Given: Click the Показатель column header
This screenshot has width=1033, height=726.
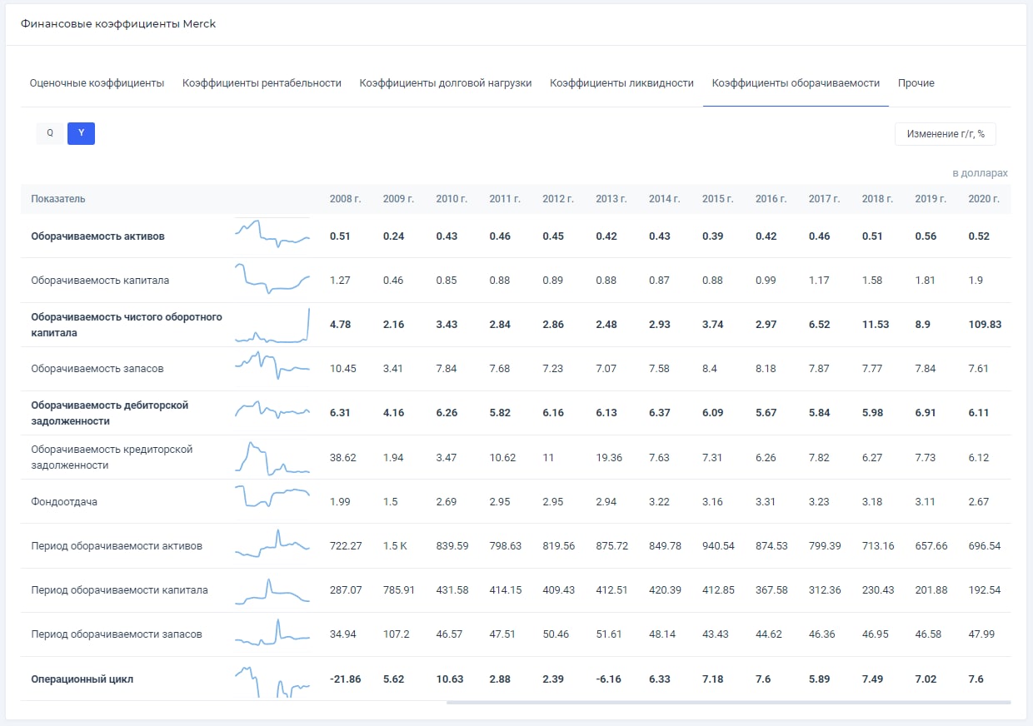Looking at the screenshot, I should (x=58, y=199).
